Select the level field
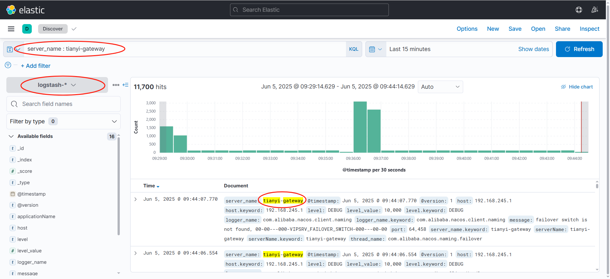Viewport: 610px width, 279px height. [x=23, y=239]
